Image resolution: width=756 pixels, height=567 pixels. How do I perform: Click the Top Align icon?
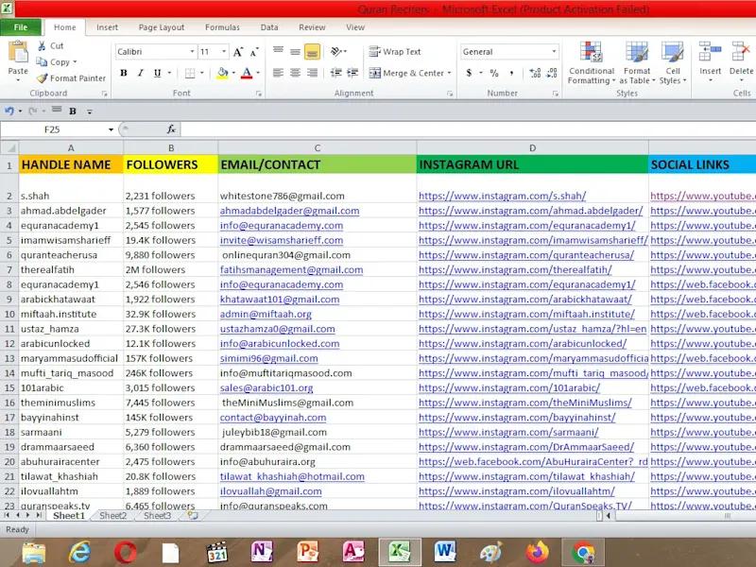pos(278,51)
